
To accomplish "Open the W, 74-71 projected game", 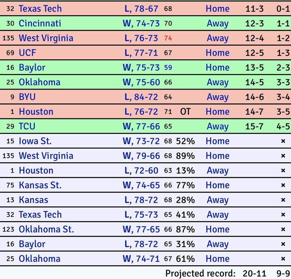I will pos(141,259).
